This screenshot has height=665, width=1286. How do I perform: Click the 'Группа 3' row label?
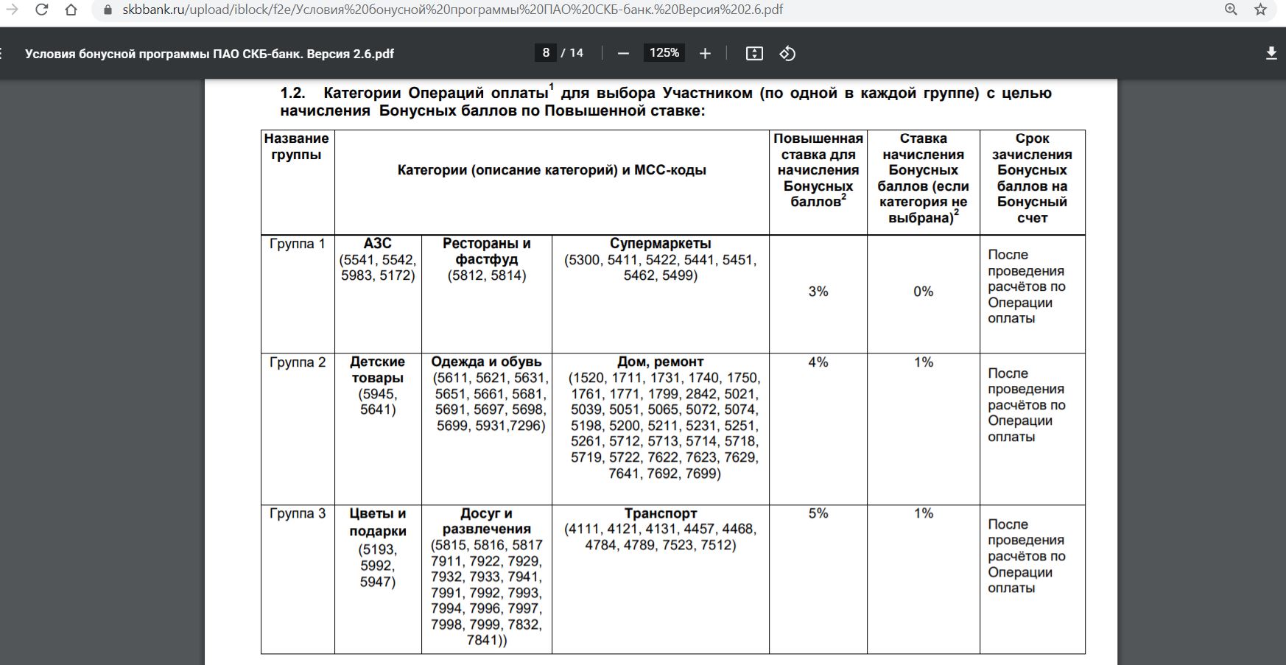click(x=297, y=513)
